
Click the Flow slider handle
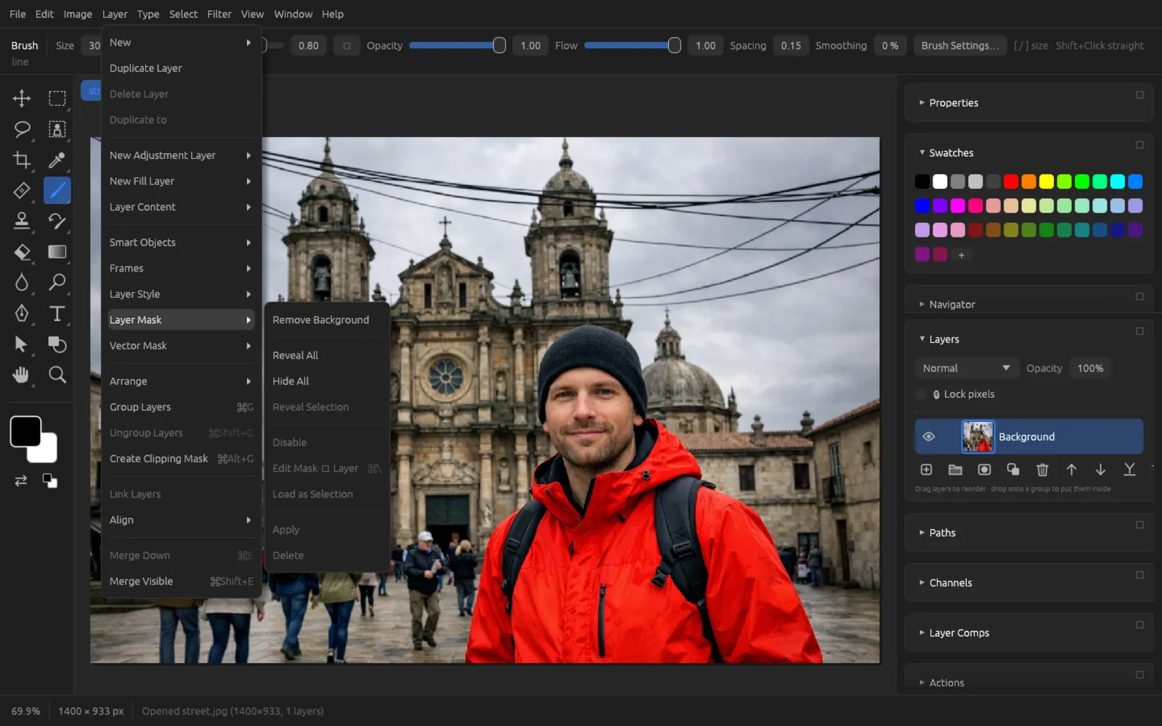tap(674, 46)
